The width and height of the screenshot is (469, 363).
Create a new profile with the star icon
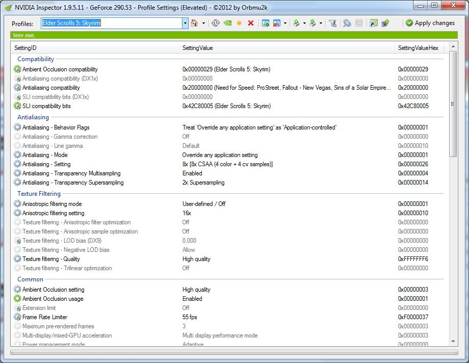[239, 23]
